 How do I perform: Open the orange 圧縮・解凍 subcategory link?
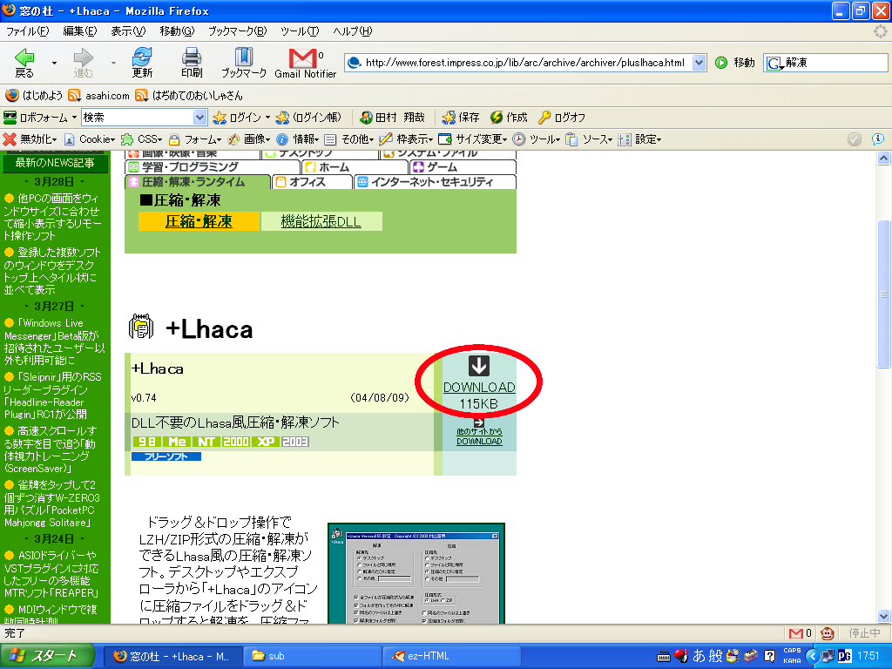(199, 221)
